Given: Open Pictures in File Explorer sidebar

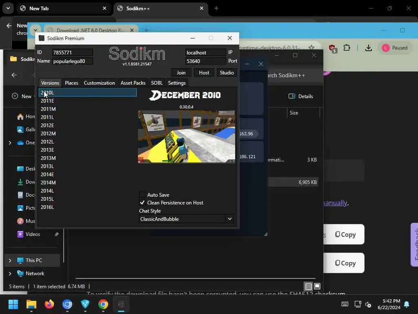Looking at the screenshot, I should pyautogui.click(x=26, y=208).
